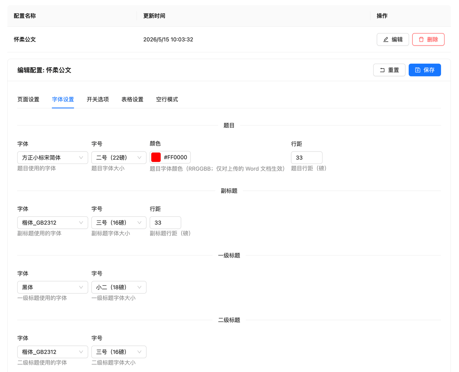Click the undo arrow icon on 重置
The image size is (459, 372).
(x=382, y=70)
